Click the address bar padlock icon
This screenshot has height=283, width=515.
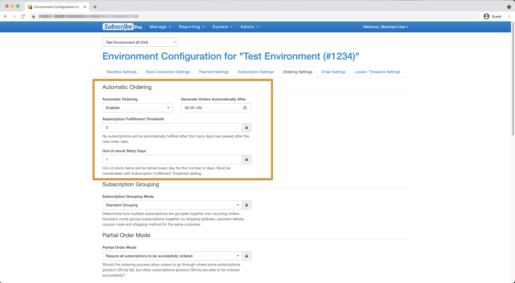[x=34, y=16]
